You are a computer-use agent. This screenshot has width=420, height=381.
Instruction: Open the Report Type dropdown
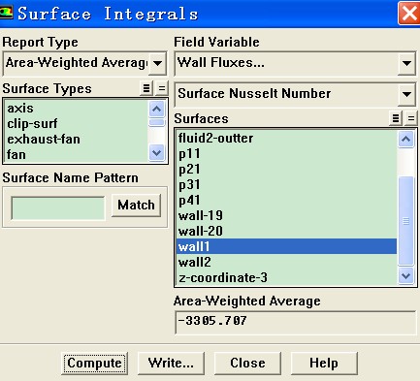(x=157, y=63)
